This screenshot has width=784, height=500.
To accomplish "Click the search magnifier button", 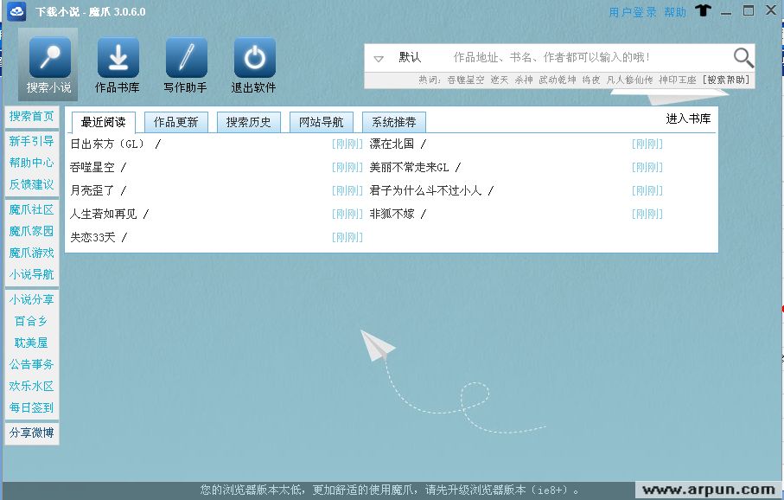I will 743,58.
